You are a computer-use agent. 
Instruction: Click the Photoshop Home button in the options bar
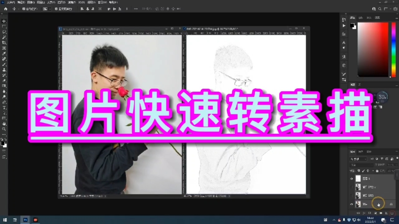click(6, 9)
